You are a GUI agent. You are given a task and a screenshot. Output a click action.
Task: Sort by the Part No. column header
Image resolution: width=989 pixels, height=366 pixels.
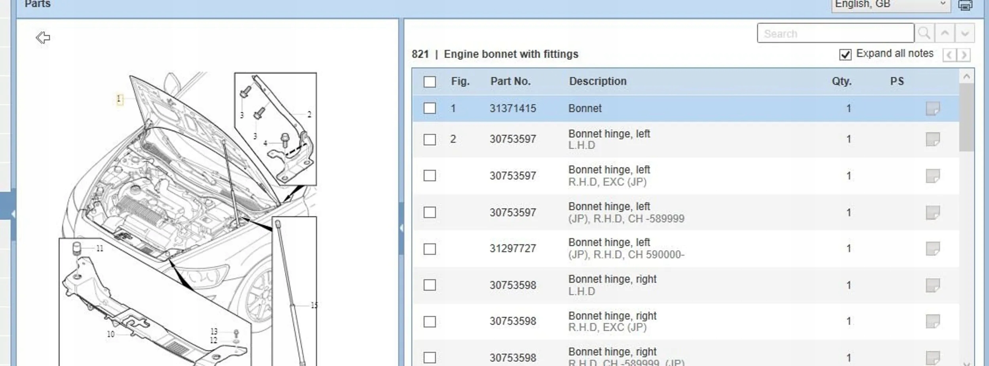coord(510,82)
